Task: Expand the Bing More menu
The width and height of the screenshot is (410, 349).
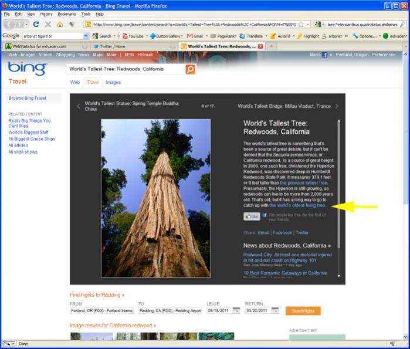Action: [111, 55]
